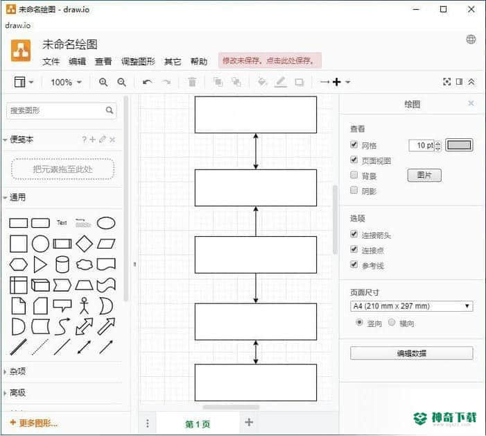Screen dimensions: 486x436
Task: Toggle the 参考线 checkbox
Action: [354, 265]
